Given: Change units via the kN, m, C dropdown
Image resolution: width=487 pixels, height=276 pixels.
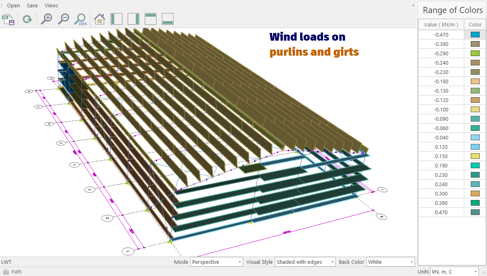Looking at the screenshot, I should [x=455, y=272].
